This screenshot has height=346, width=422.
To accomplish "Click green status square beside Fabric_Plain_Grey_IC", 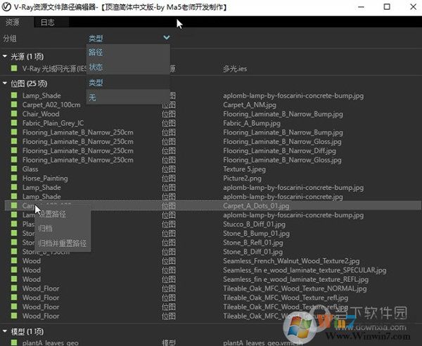I will [14, 122].
